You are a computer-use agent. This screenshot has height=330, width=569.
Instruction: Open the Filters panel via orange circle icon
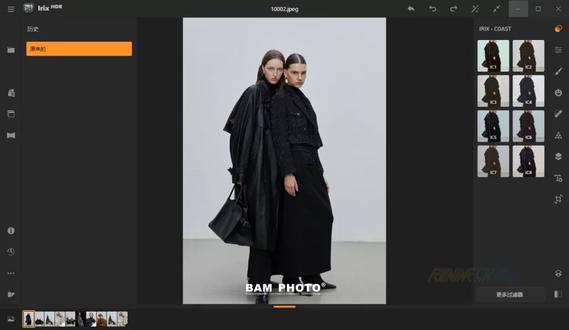[558, 28]
